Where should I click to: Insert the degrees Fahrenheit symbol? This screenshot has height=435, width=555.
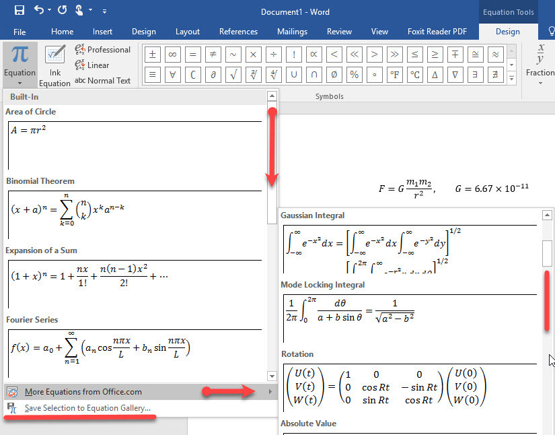pos(394,74)
